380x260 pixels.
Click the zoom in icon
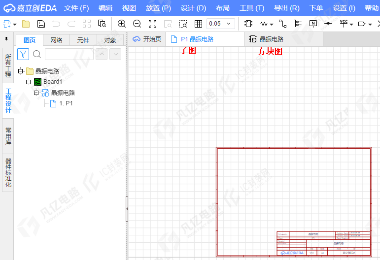point(122,24)
